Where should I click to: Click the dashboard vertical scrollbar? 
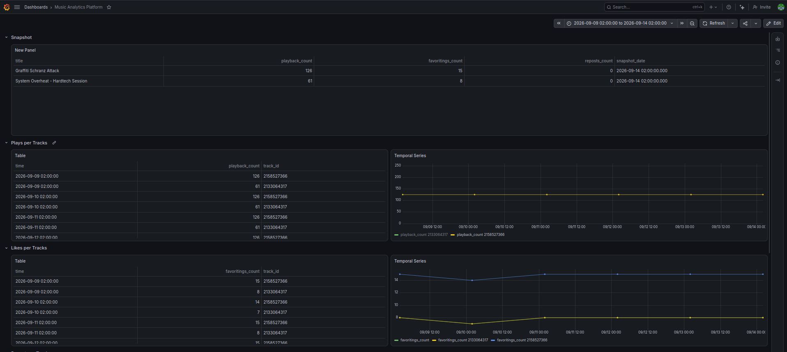click(x=769, y=143)
